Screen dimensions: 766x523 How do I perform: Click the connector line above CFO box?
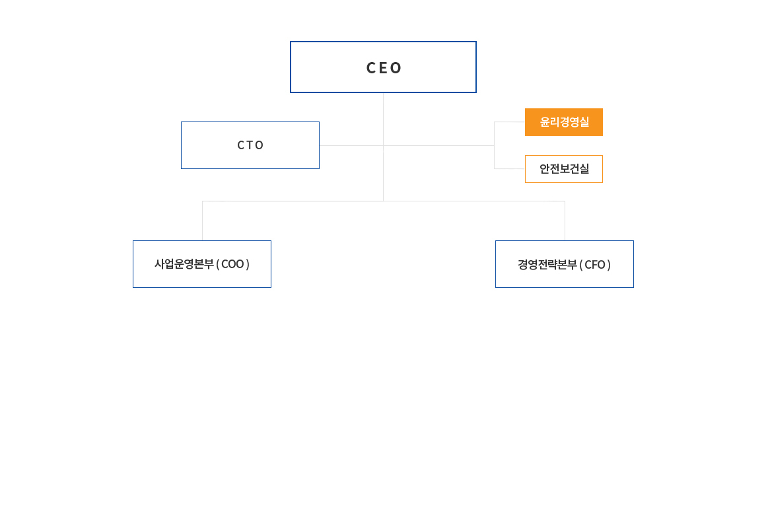coord(565,221)
